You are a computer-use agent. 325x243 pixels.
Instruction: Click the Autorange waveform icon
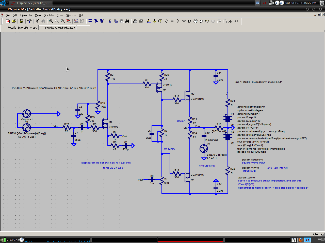point(76,21)
